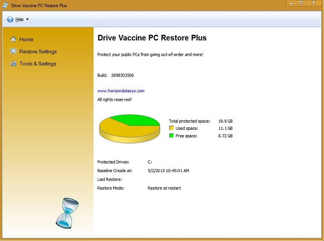Click the date 5/2/2013 10:45:01 AM
This screenshot has width=324, height=241.
point(168,171)
